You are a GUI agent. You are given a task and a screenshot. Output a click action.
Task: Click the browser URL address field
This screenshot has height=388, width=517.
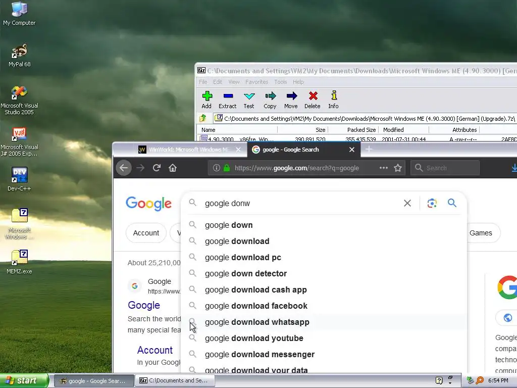pos(297,168)
